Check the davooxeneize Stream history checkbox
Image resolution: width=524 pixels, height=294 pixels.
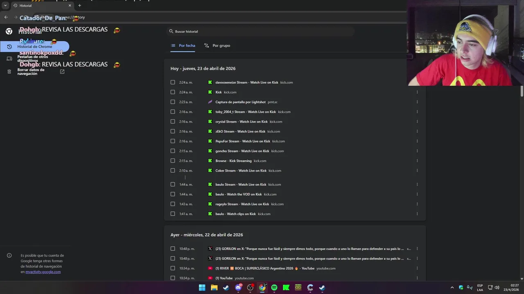[173, 82]
